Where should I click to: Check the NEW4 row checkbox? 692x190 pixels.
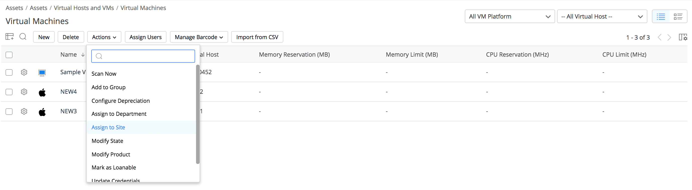[x=9, y=92]
